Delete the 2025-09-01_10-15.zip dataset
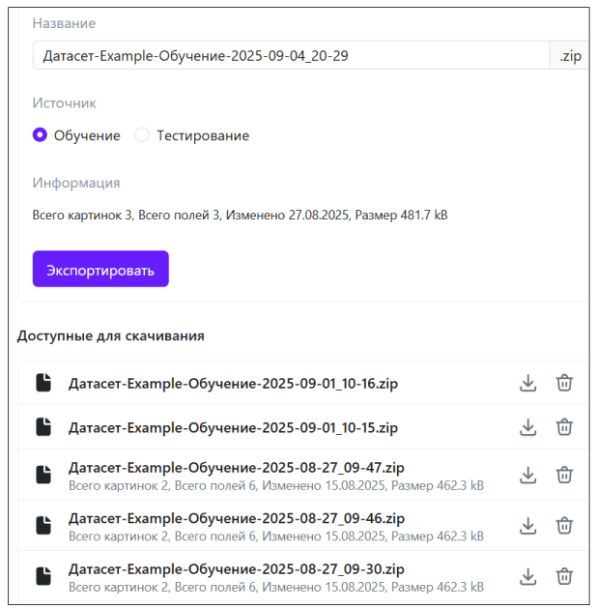597x609 pixels. (564, 427)
